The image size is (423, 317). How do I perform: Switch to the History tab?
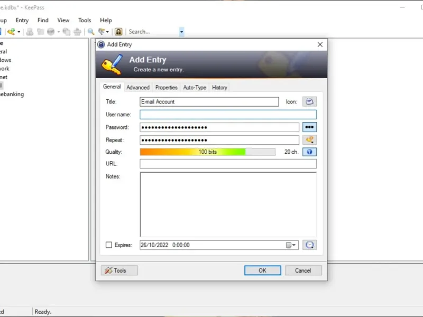(219, 88)
